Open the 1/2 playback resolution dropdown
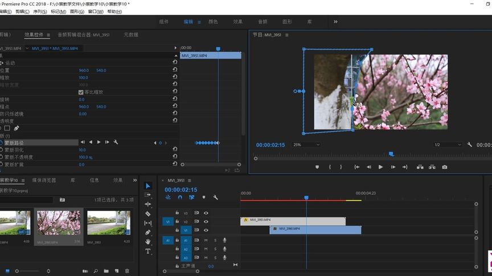 446,145
